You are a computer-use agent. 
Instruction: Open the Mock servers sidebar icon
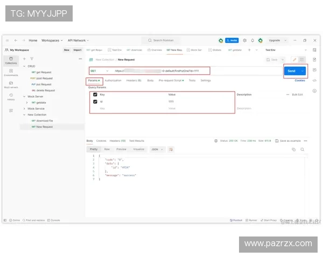(11, 83)
